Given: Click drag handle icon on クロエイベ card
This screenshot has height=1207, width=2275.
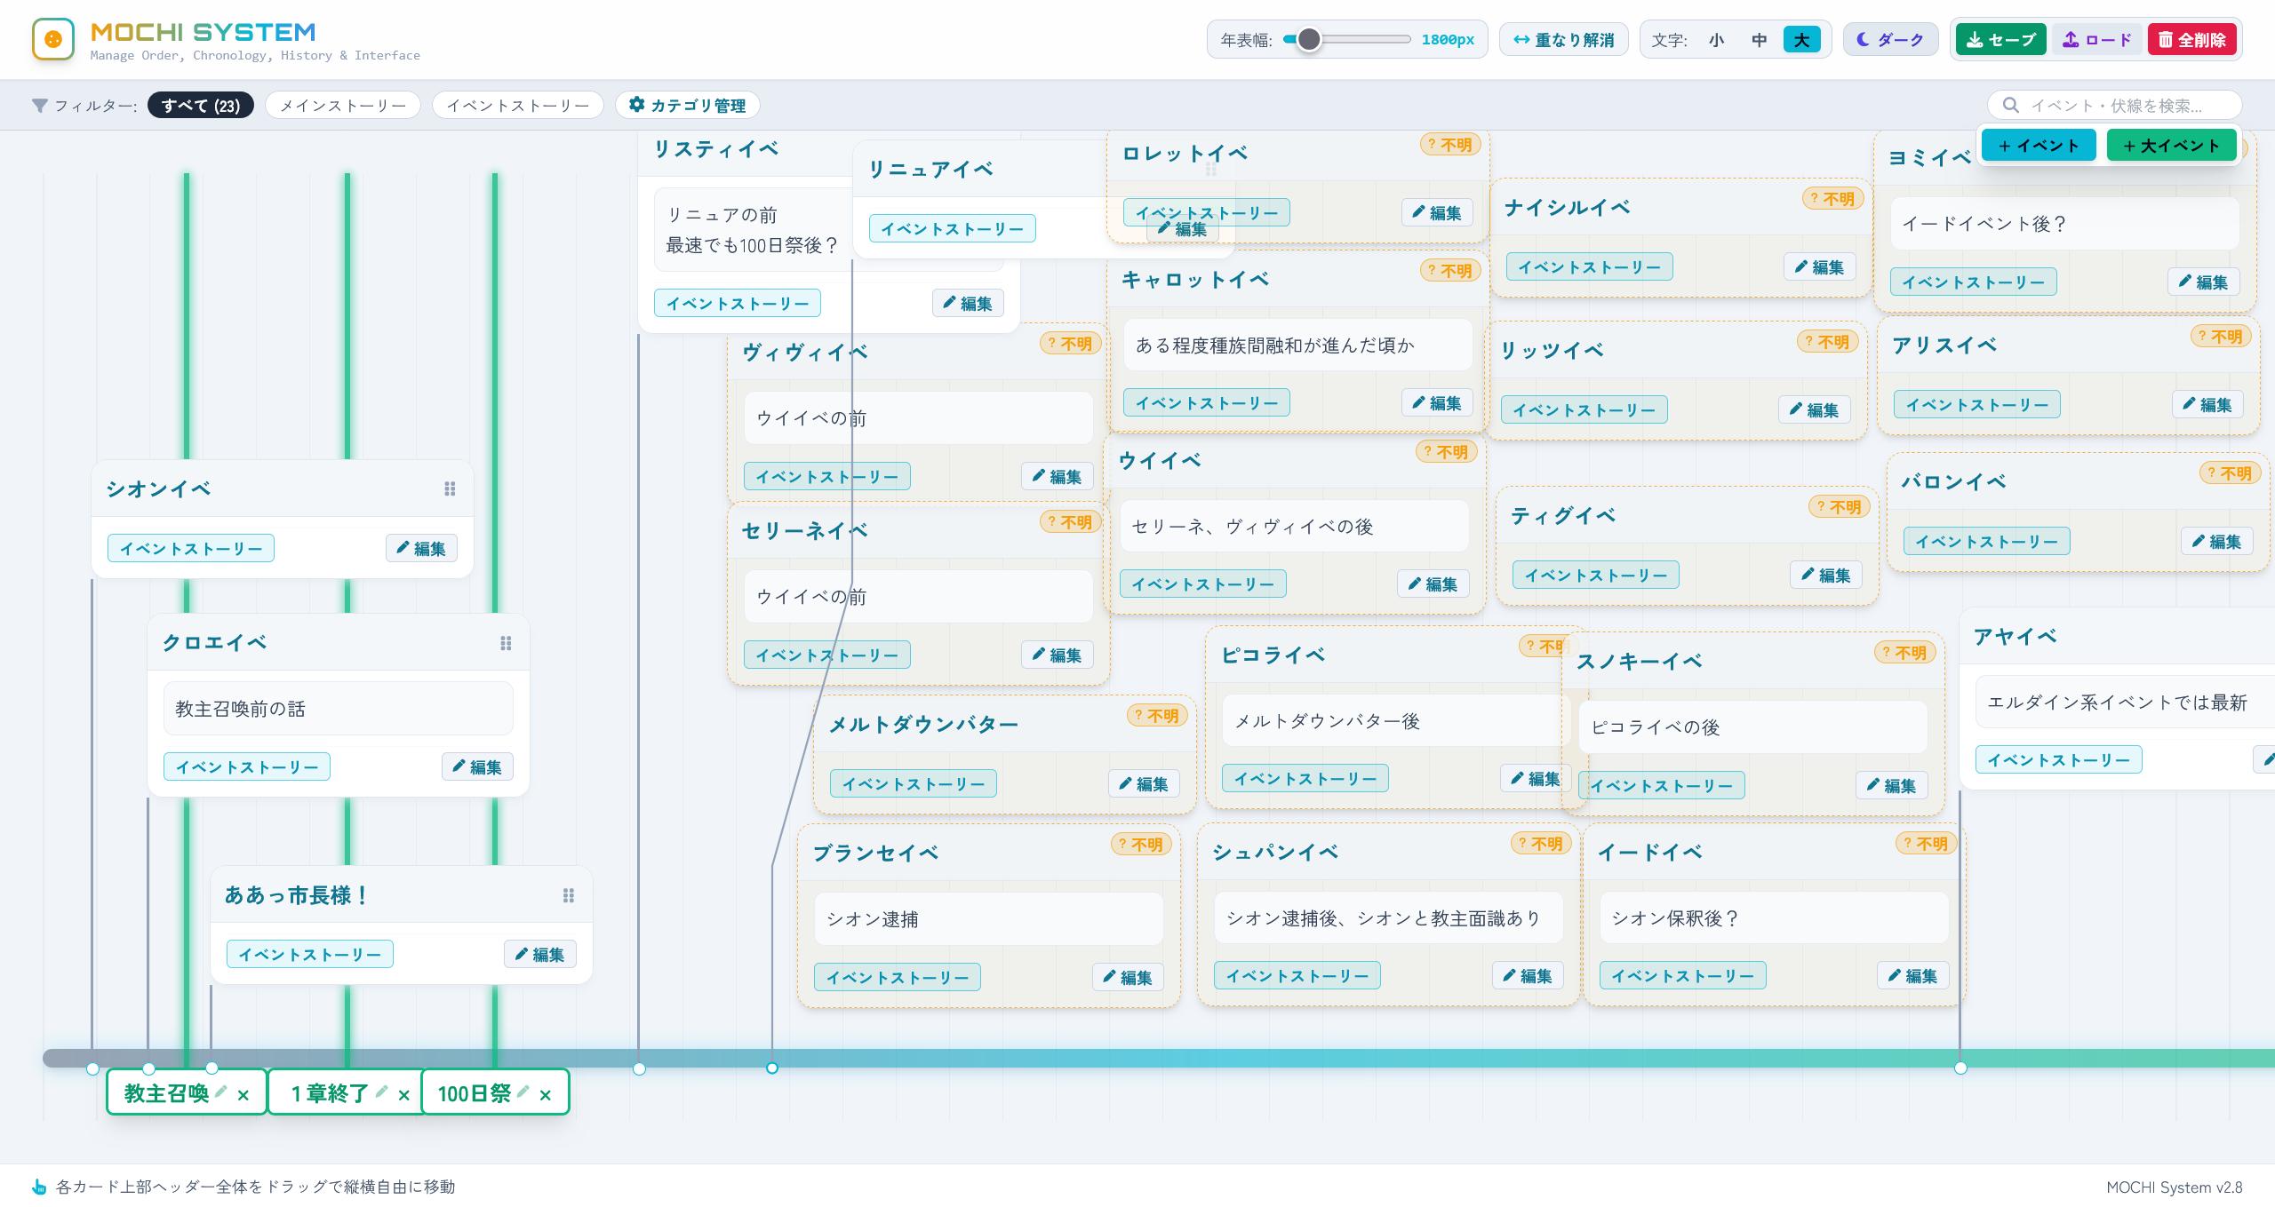Looking at the screenshot, I should (x=506, y=643).
